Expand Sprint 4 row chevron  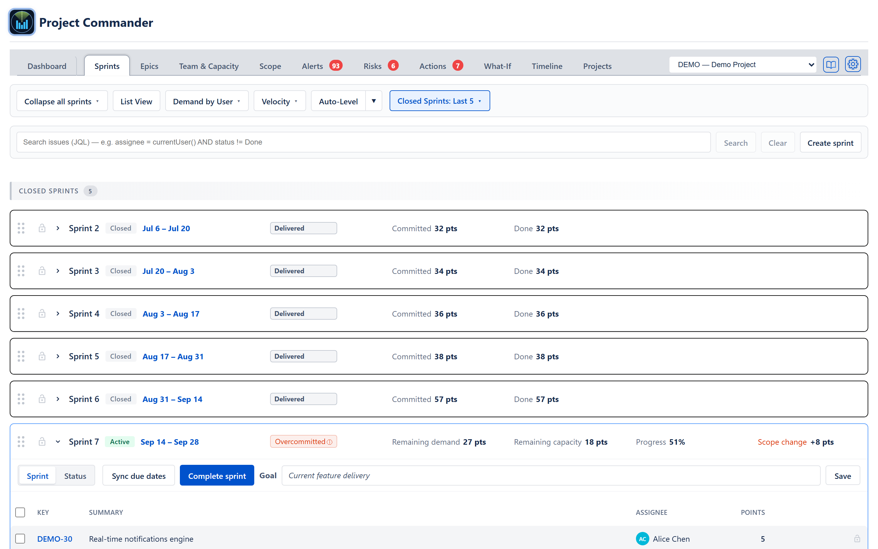(58, 313)
